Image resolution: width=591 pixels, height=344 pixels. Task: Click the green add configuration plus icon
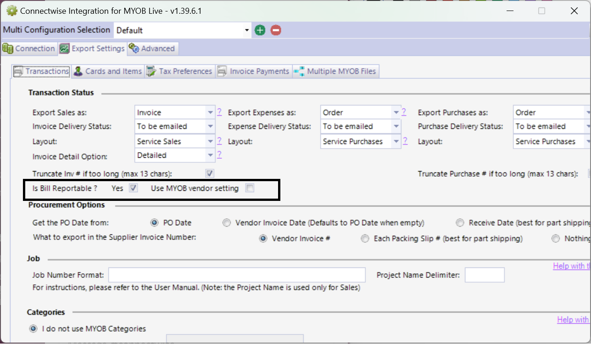tap(260, 30)
